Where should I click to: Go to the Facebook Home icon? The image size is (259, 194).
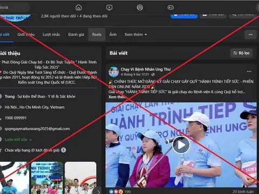[x=78, y=8]
